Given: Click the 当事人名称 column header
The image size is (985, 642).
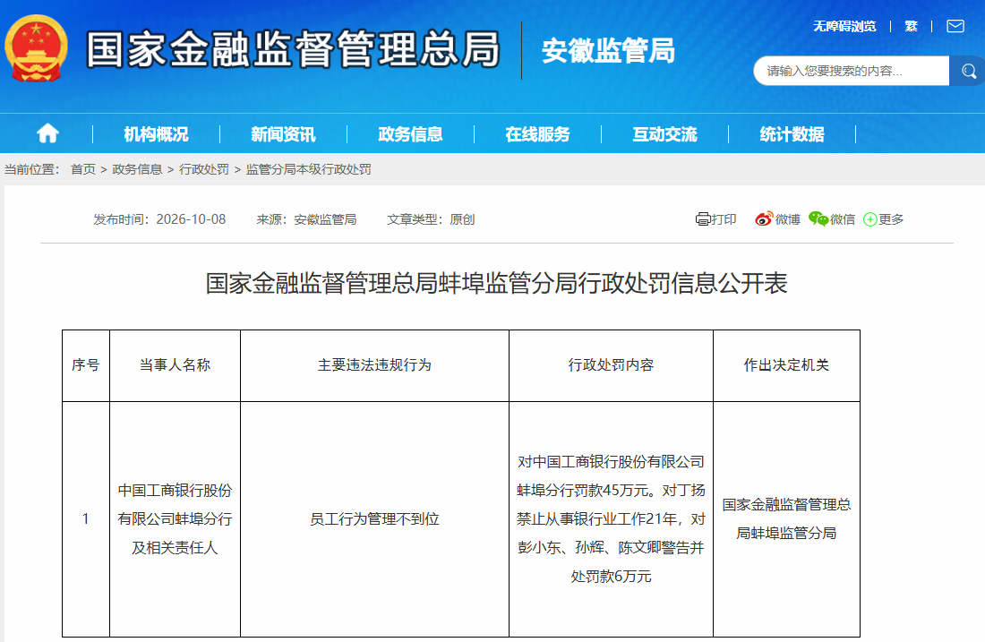Looking at the screenshot, I should pos(175,365).
